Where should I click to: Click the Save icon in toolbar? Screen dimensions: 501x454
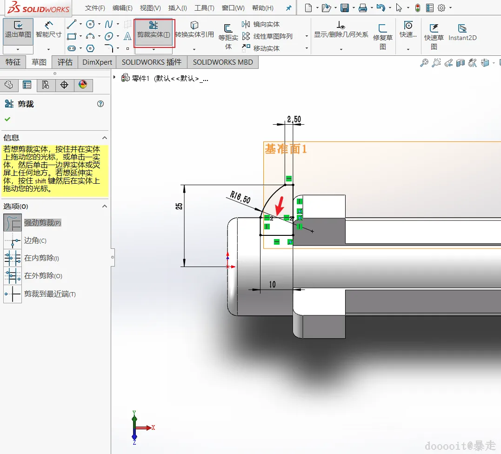345,8
